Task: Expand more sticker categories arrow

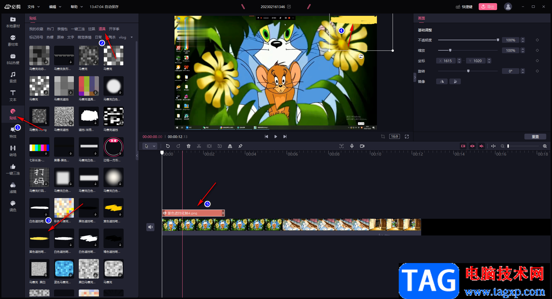Action: coord(132,37)
